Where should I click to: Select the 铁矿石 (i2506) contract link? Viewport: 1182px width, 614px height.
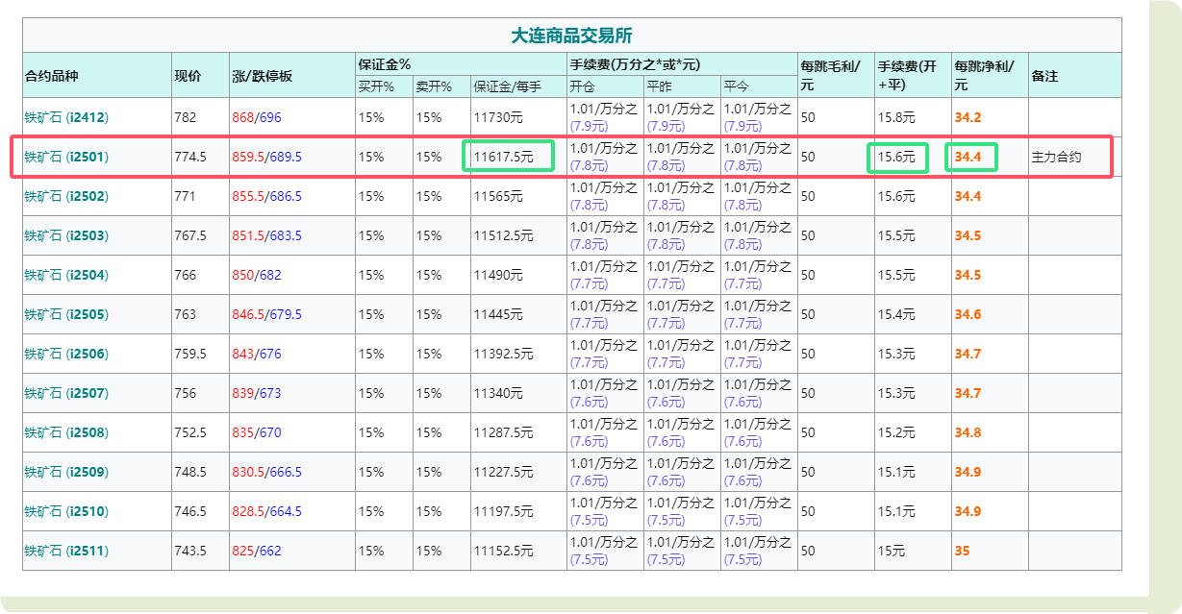coord(66,354)
